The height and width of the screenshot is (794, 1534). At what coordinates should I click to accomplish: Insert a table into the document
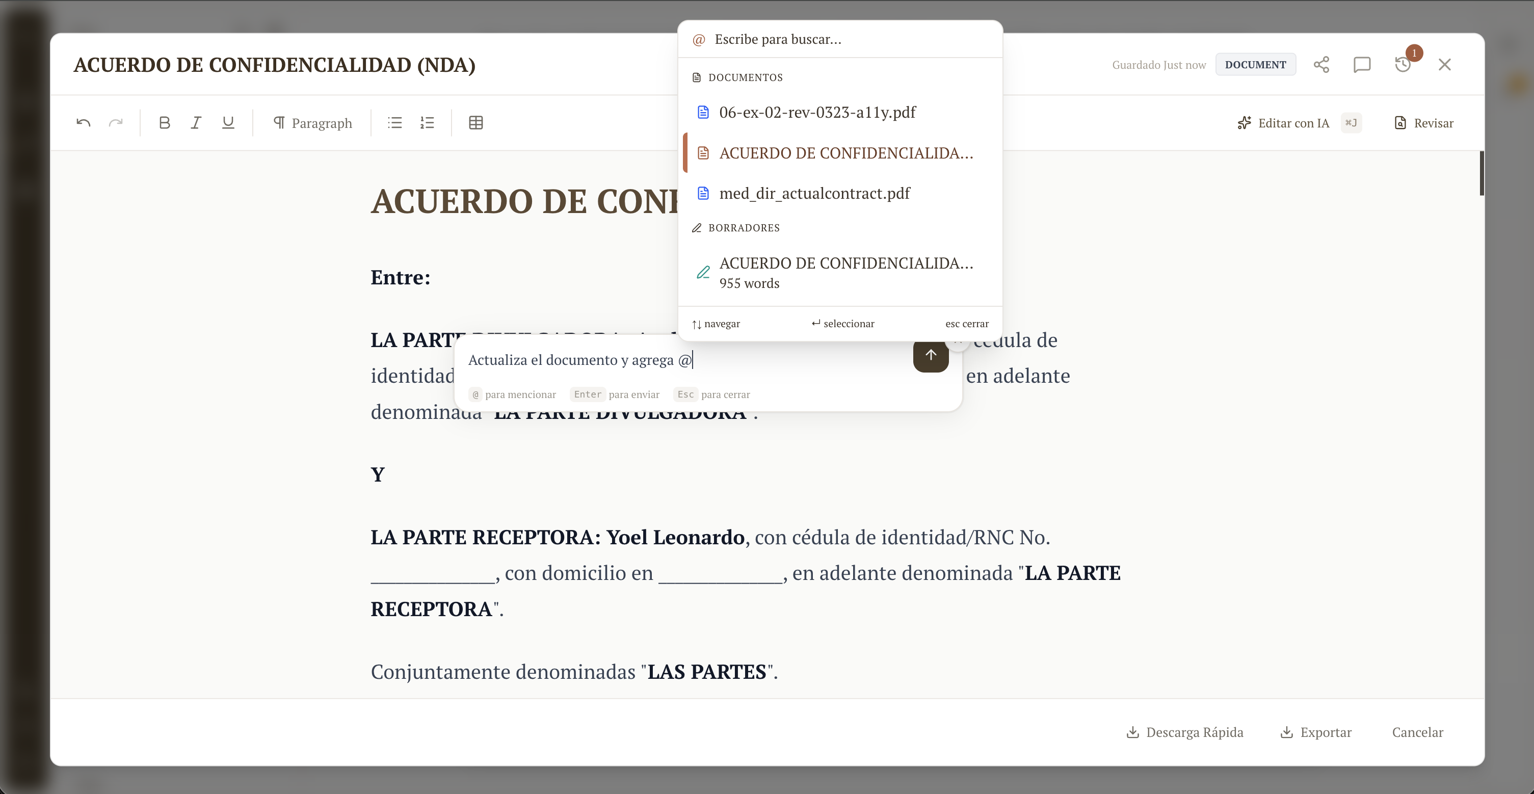476,123
